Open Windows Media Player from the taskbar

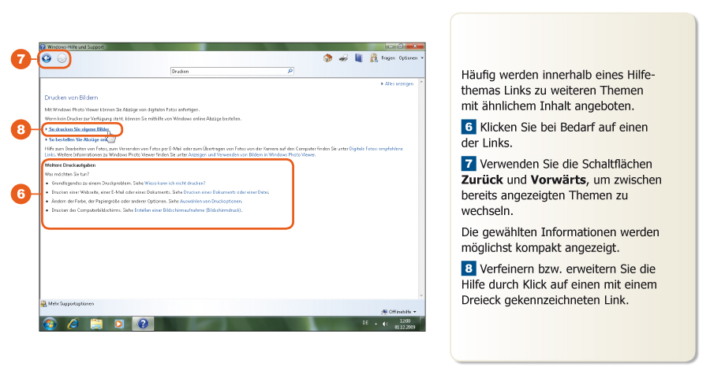119,323
